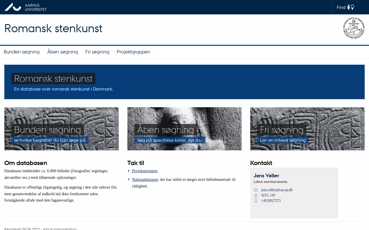Click the Kontakt heading
369x230 pixels.
click(261, 163)
